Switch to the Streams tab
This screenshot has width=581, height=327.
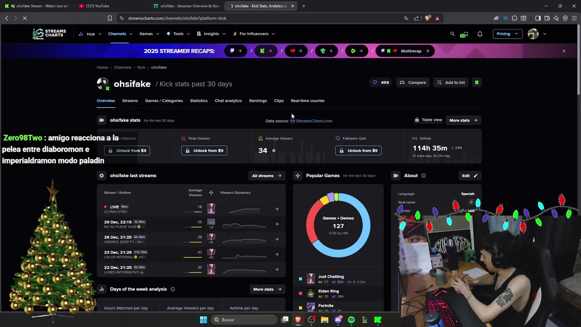(x=130, y=101)
